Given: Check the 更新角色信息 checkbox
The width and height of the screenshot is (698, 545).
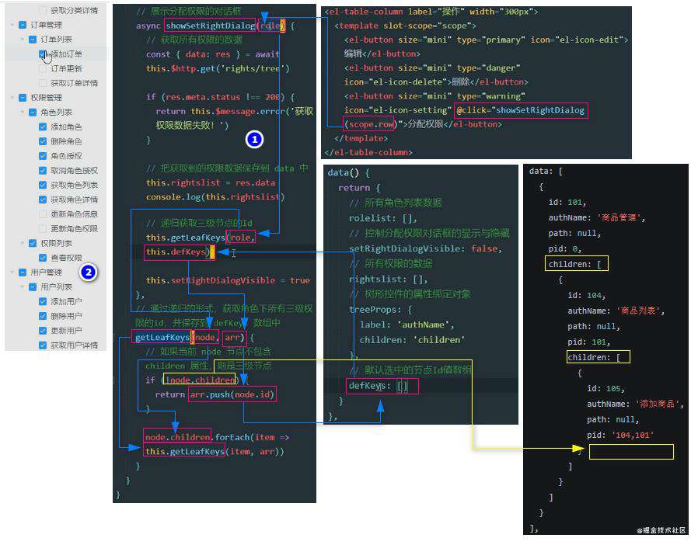Looking at the screenshot, I should point(43,214).
